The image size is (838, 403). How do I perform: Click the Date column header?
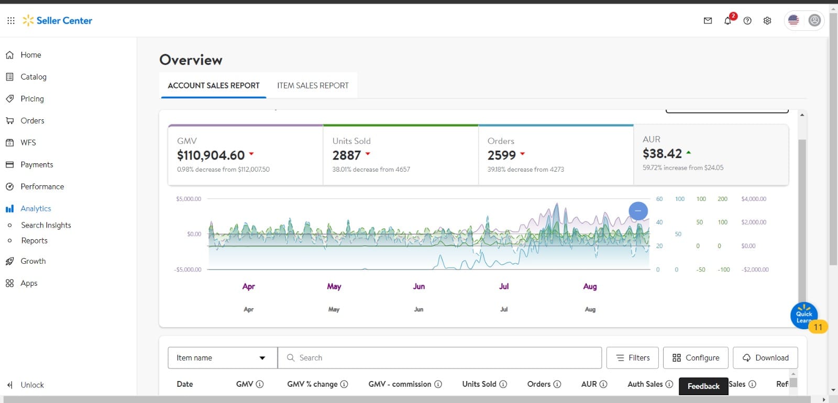click(185, 384)
